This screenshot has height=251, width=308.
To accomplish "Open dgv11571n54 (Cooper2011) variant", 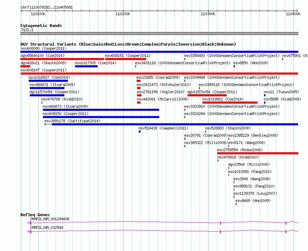I will point(212,92).
